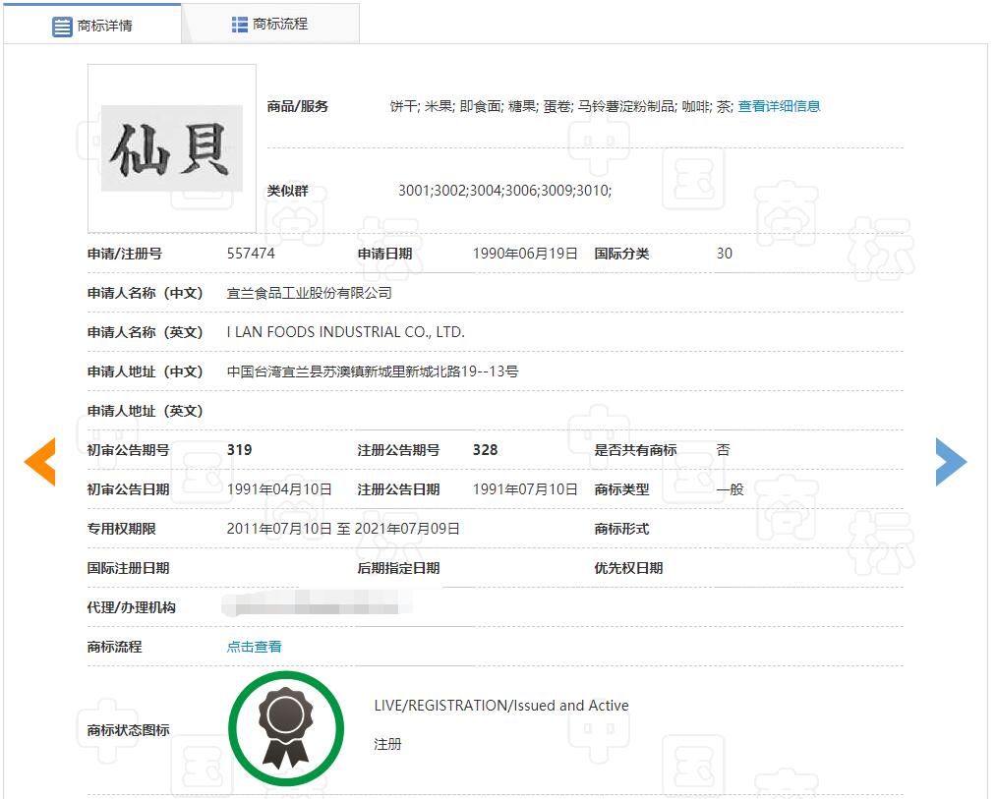Click the green registration status badge icon

pos(286,728)
